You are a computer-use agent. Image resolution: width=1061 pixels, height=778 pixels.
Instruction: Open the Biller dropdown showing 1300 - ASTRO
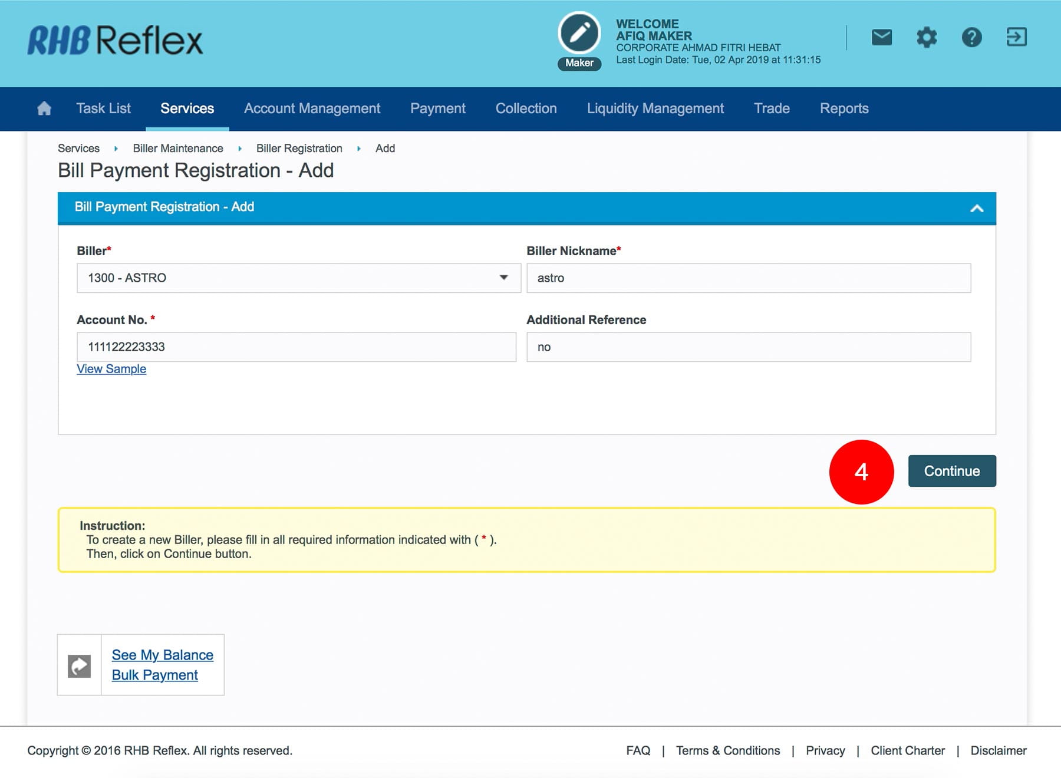point(298,278)
